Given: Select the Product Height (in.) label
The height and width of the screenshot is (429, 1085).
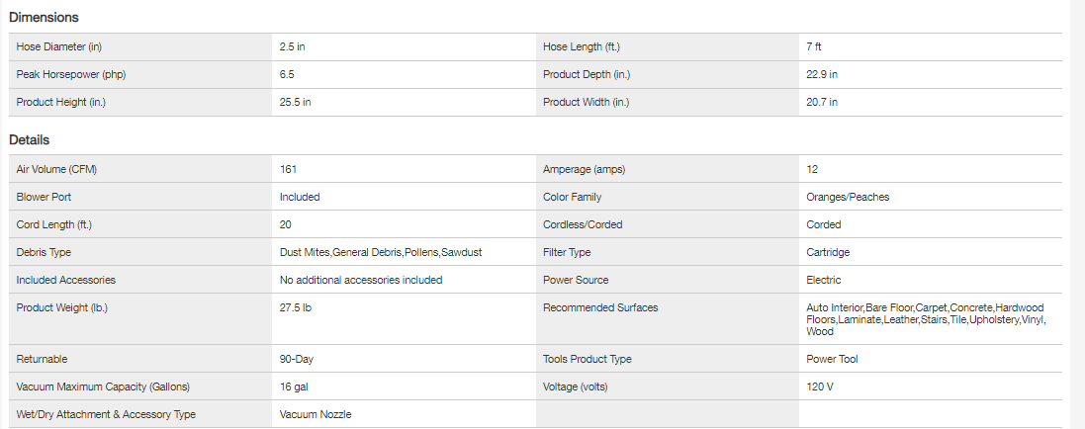Looking at the screenshot, I should [x=60, y=102].
